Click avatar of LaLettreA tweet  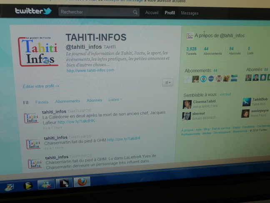(x=35, y=164)
